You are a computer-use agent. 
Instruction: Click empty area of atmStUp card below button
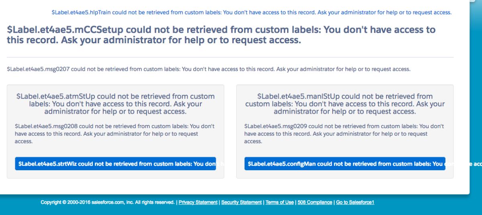tap(115, 175)
